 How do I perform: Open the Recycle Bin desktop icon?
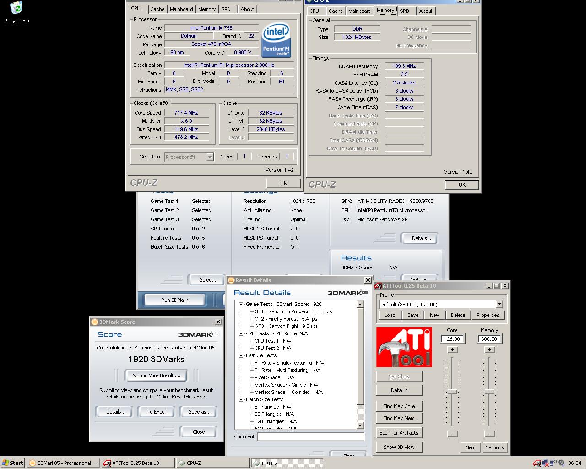(x=16, y=12)
